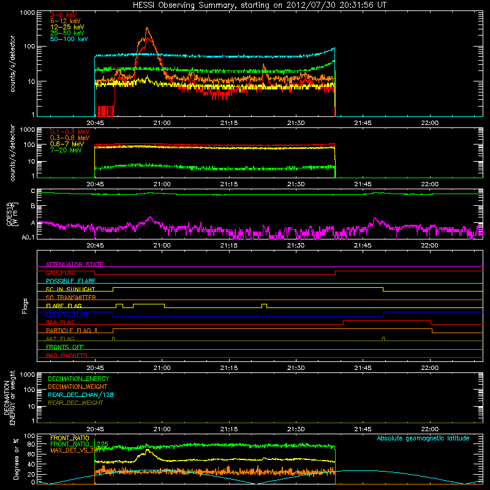Click the FLARE_FLAG pulse near 21:23

tap(265, 305)
